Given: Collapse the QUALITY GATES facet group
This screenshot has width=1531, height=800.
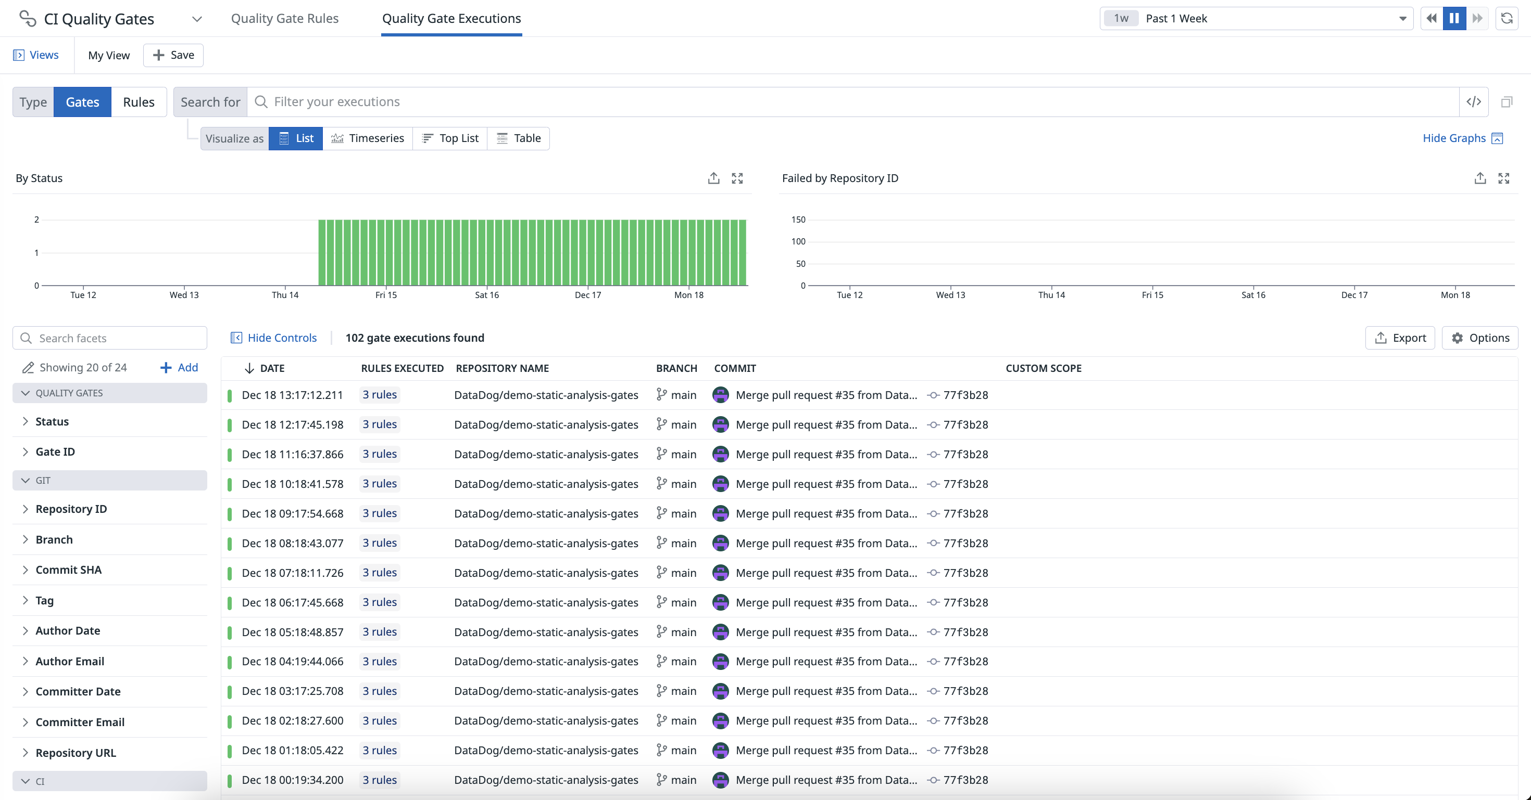Looking at the screenshot, I should click(x=110, y=392).
